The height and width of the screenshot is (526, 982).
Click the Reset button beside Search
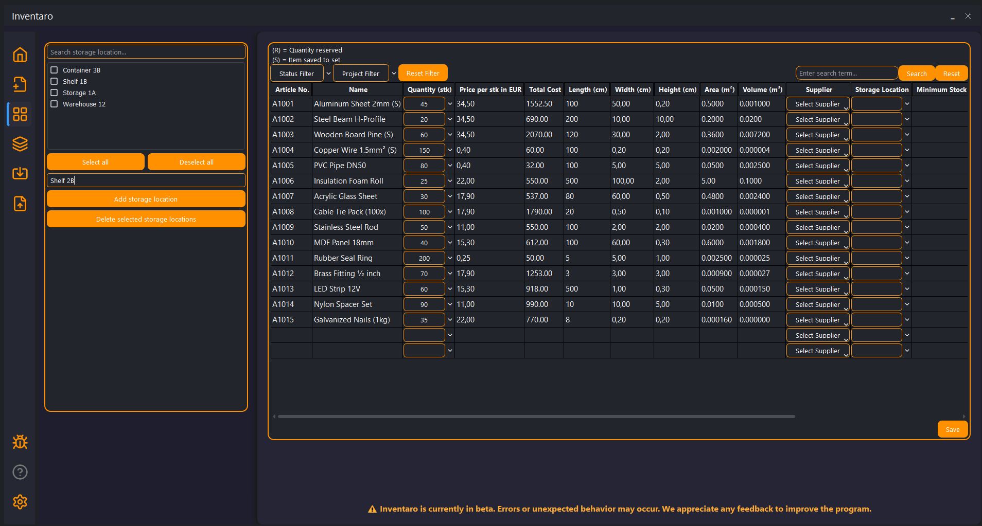coord(951,74)
